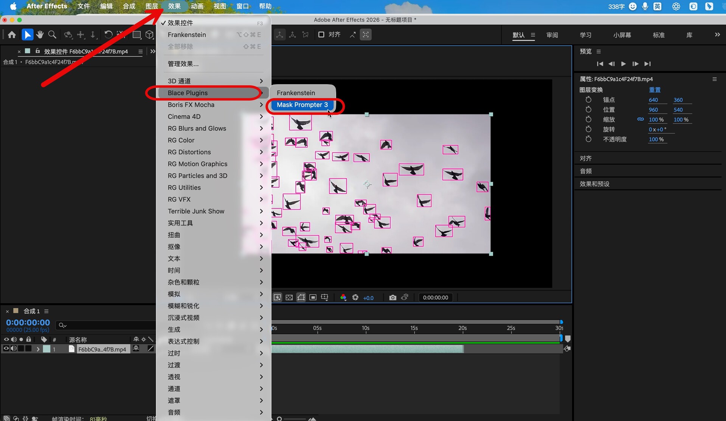The width and height of the screenshot is (726, 421).
Task: Open the 动画 menu in menu bar
Action: coord(197,6)
